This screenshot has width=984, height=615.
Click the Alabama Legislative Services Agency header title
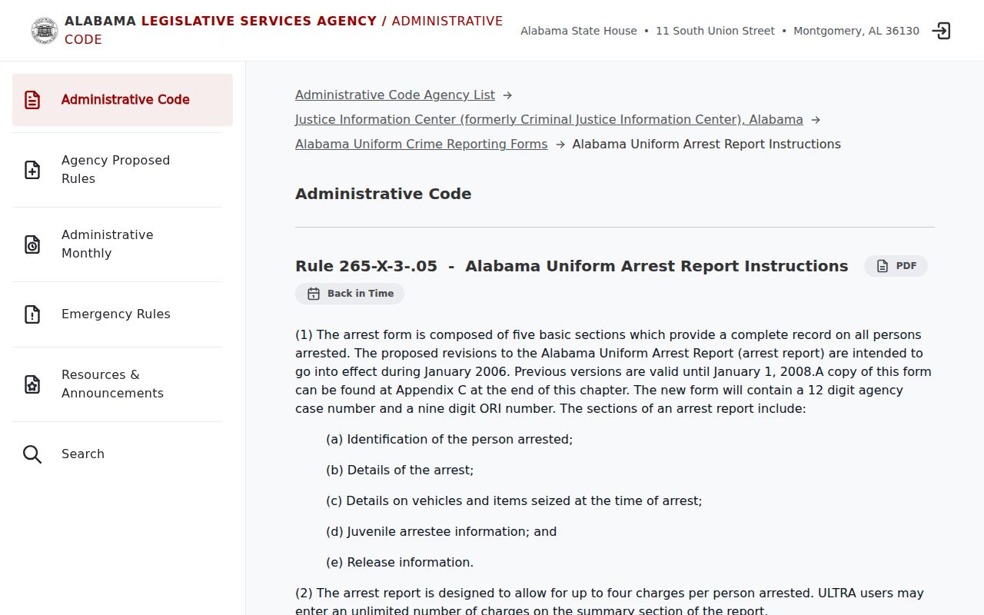point(284,30)
